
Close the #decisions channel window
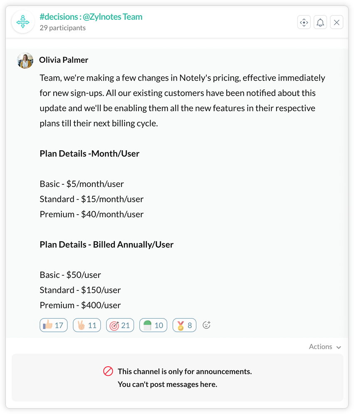point(337,22)
